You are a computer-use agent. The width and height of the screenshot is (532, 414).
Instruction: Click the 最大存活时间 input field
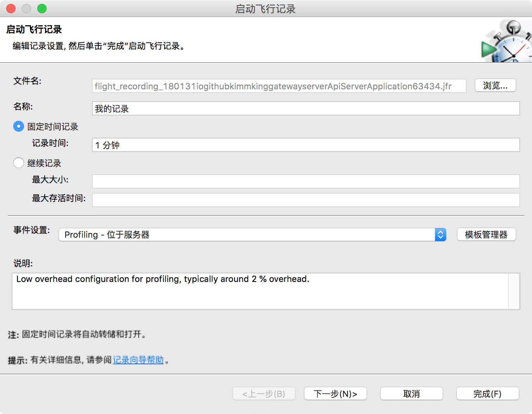point(306,200)
